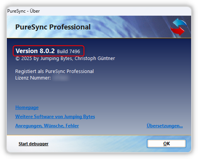Click the Build 7496 label
198x159 pixels.
(69, 52)
